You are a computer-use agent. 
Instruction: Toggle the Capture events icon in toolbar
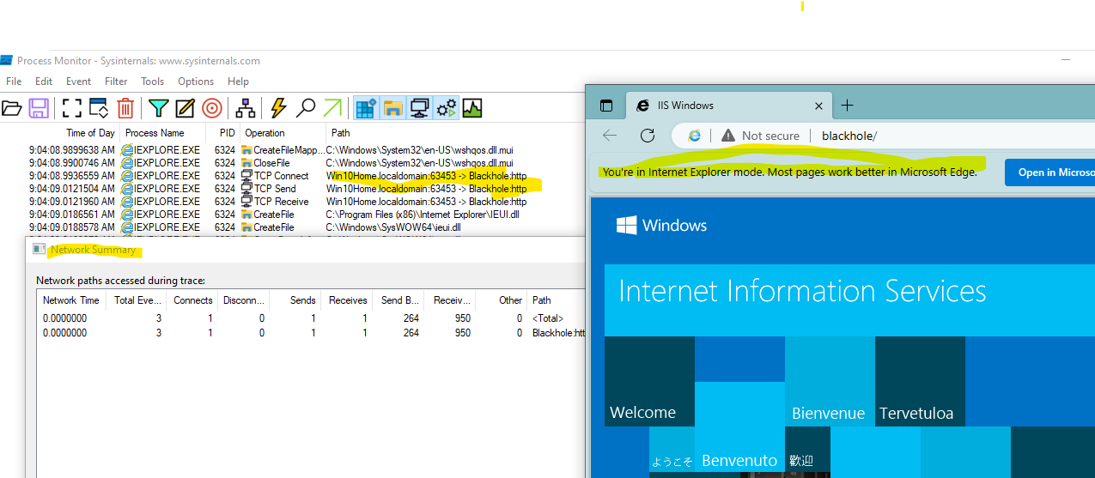coord(72,108)
